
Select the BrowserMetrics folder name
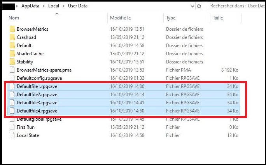(32, 29)
